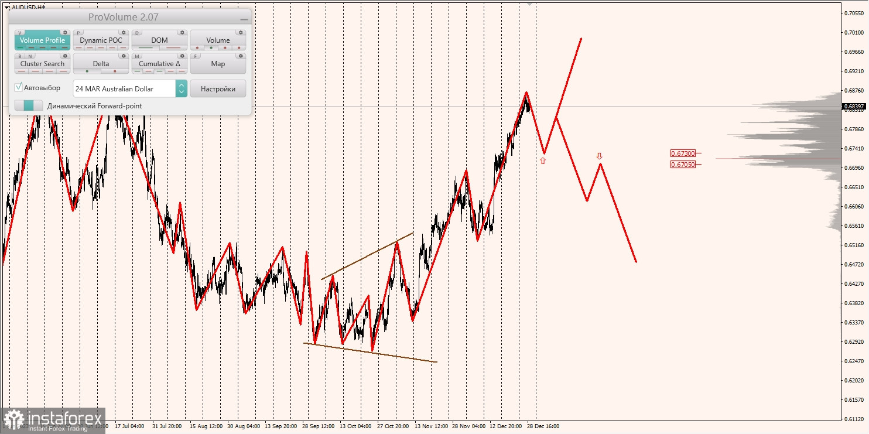The width and height of the screenshot is (869, 434).
Task: Toggle Cluster Search indicator
Action: coord(42,64)
